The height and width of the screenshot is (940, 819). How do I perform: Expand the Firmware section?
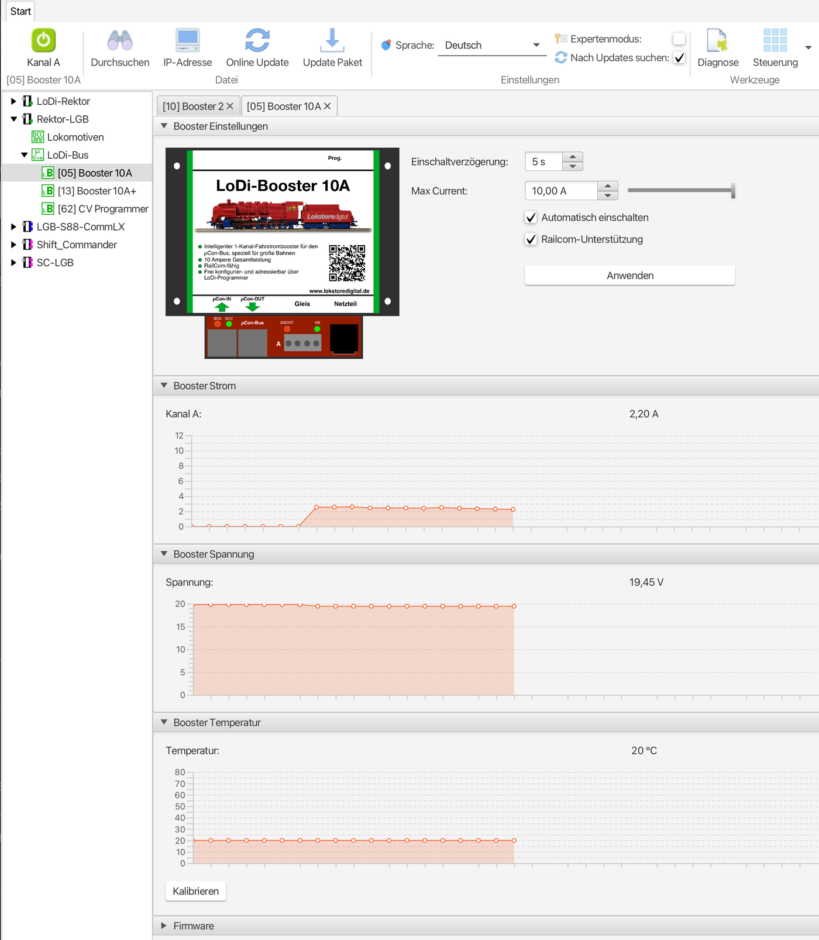pos(164,926)
